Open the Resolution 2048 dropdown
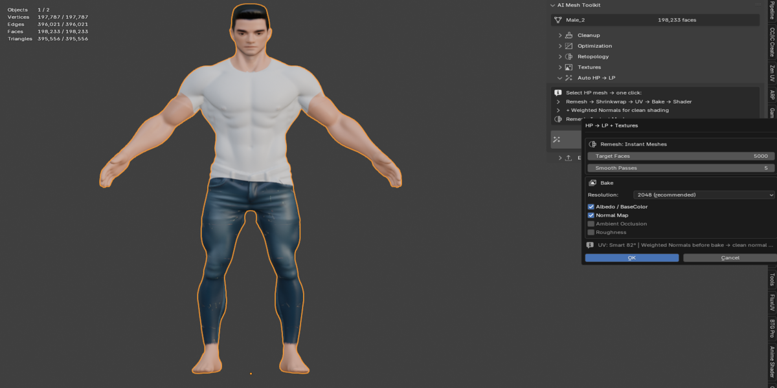Image resolution: width=777 pixels, height=388 pixels. [704, 195]
